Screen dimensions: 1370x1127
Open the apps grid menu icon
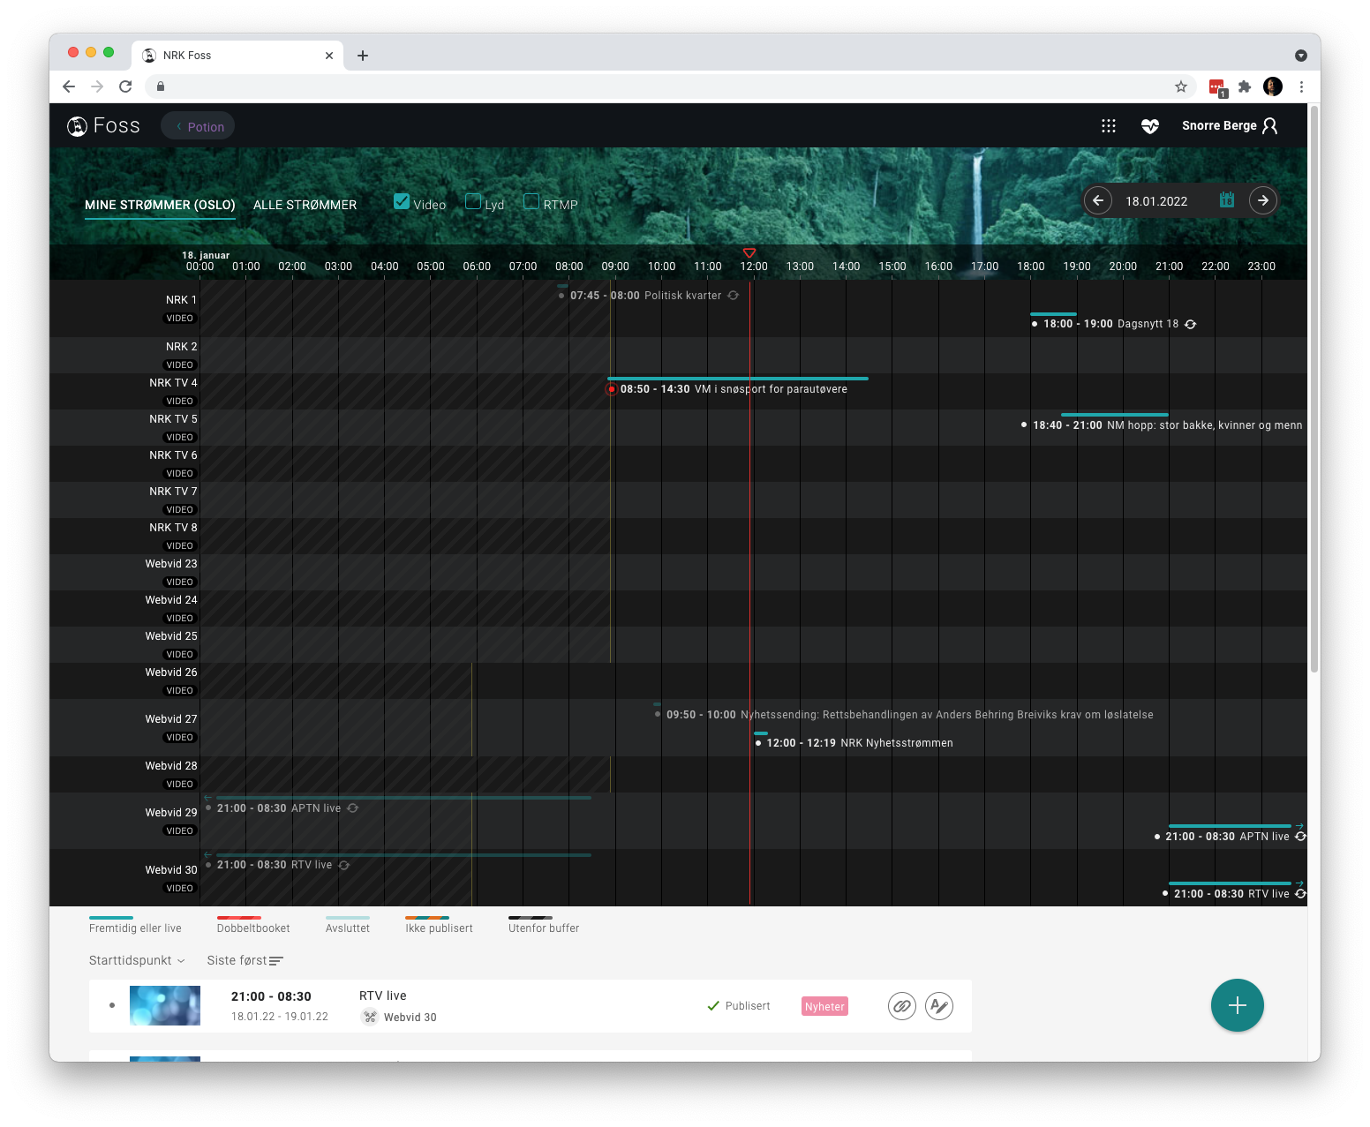coord(1109,126)
